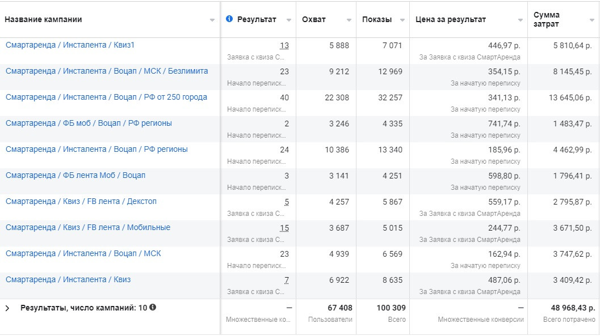Image resolution: width=600 pixels, height=336 pixels.
Task: Expand the Результаты summary row chevron
Action: pos(7,308)
